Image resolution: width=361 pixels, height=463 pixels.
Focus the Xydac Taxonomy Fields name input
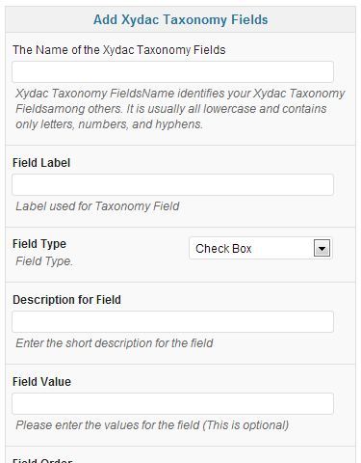pyautogui.click(x=172, y=71)
